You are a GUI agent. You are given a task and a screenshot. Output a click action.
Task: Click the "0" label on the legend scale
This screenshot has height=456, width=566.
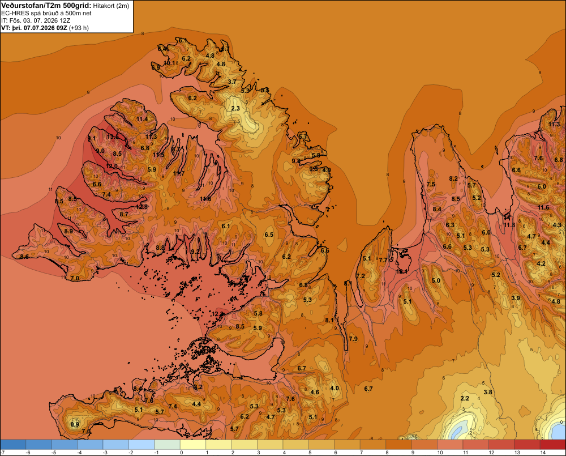click(182, 453)
